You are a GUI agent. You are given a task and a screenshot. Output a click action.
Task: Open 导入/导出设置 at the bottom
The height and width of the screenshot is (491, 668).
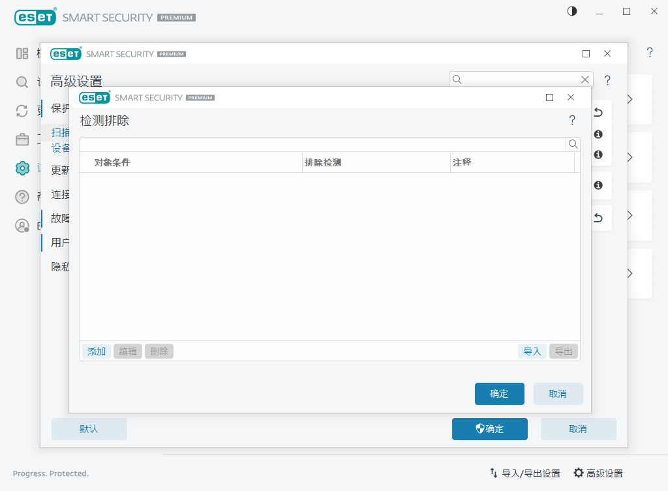(525, 473)
